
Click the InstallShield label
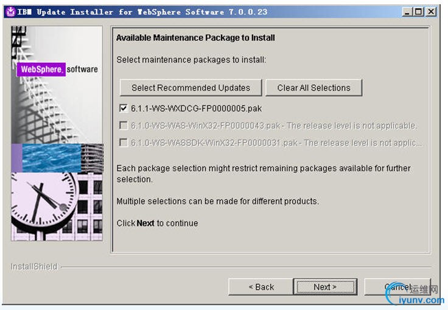tap(34, 267)
